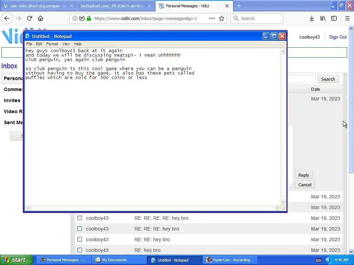The height and width of the screenshot is (265, 354).
Task: Switch to Personal Messages taskbar item
Action: click(64, 260)
